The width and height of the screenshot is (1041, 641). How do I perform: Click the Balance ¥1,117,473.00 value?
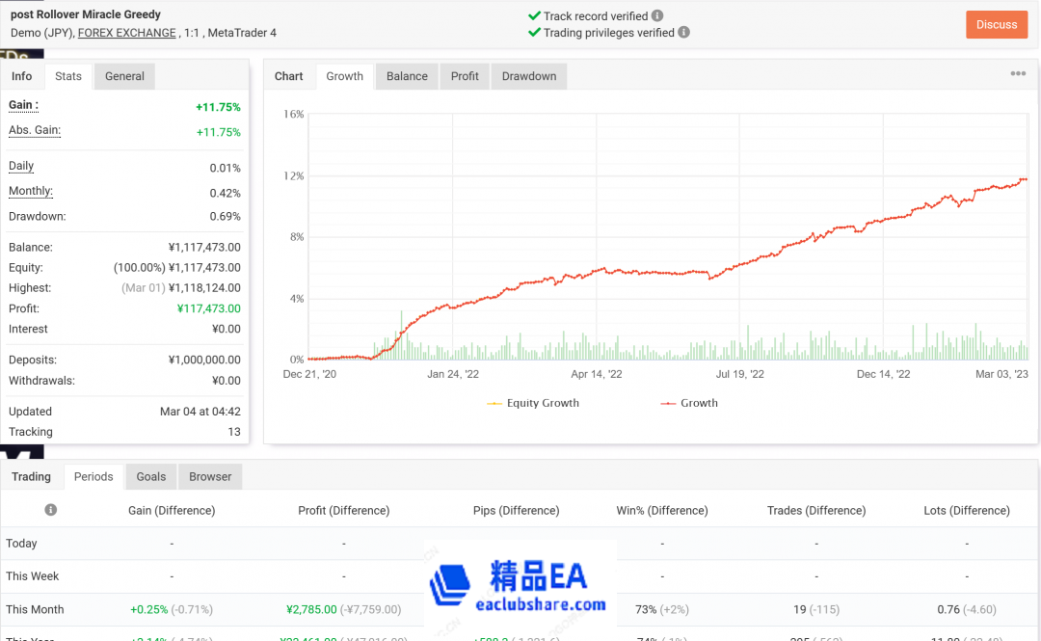204,247
